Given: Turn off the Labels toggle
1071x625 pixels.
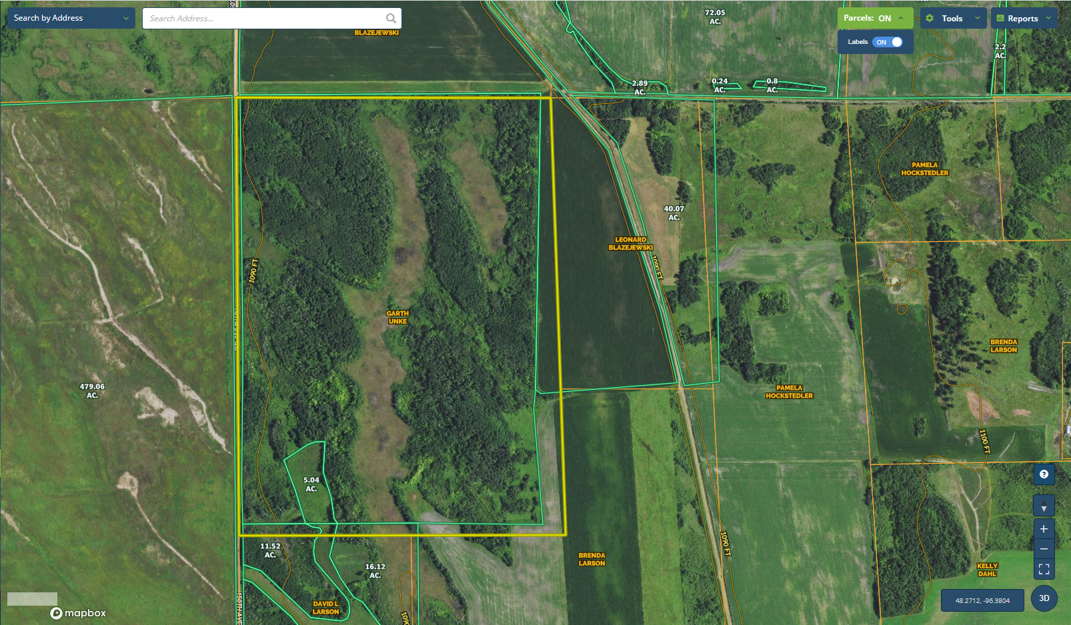Looking at the screenshot, I should pos(888,42).
